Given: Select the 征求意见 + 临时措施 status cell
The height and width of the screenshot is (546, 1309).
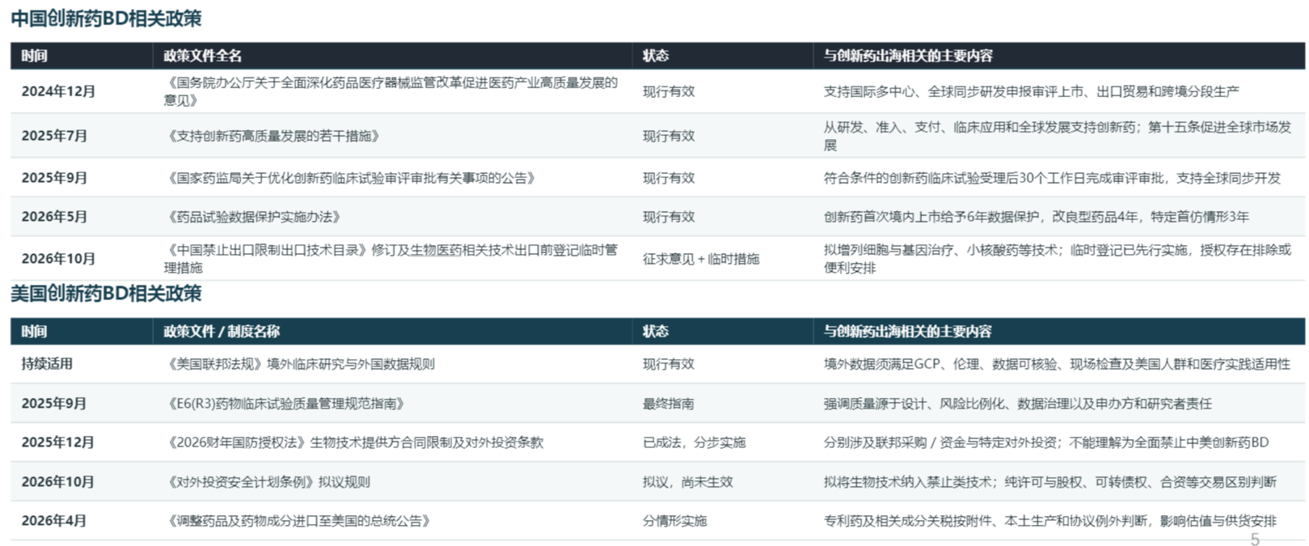Looking at the screenshot, I should coord(701,259).
